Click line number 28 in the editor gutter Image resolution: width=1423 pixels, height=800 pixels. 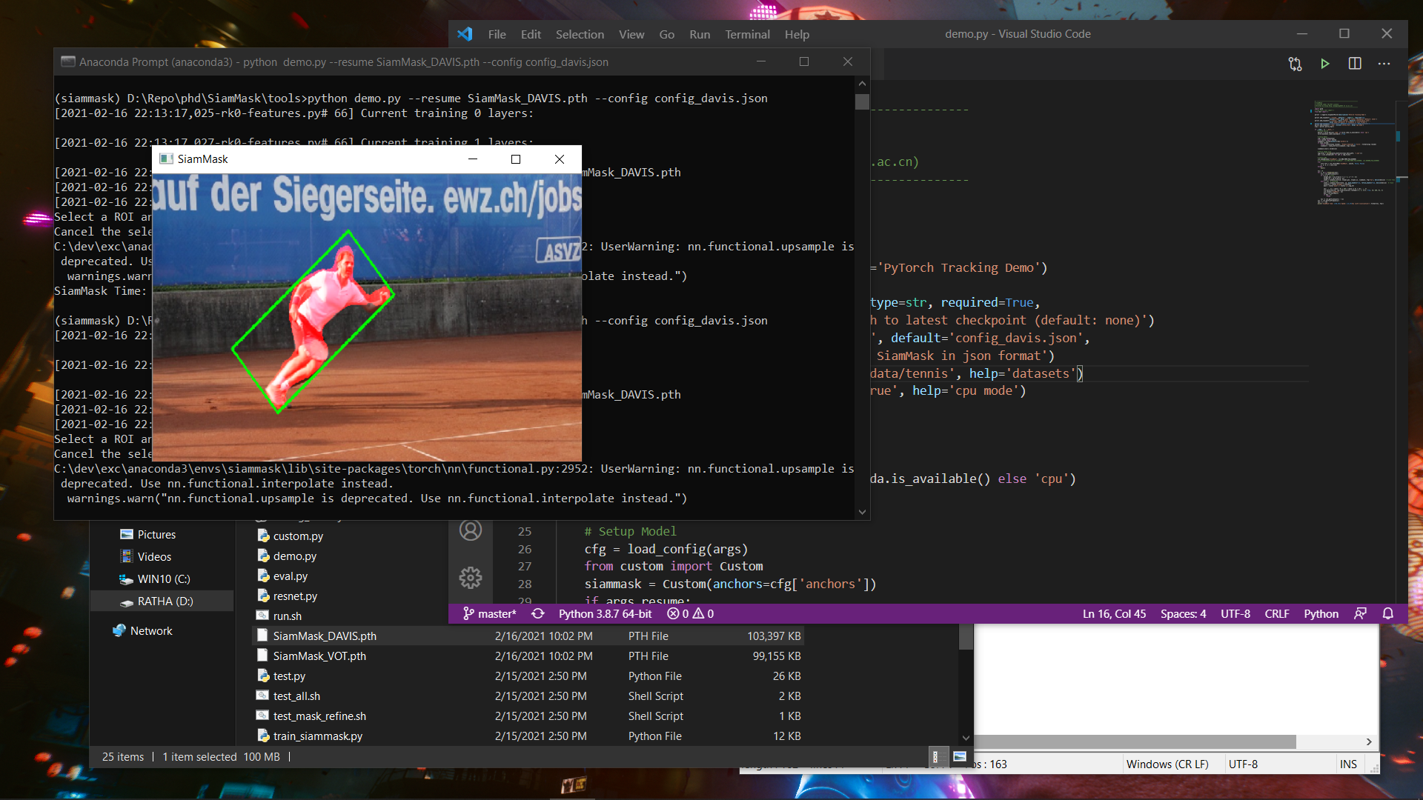[525, 584]
